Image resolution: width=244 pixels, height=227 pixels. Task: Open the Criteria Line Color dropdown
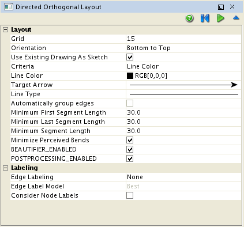coord(183,66)
